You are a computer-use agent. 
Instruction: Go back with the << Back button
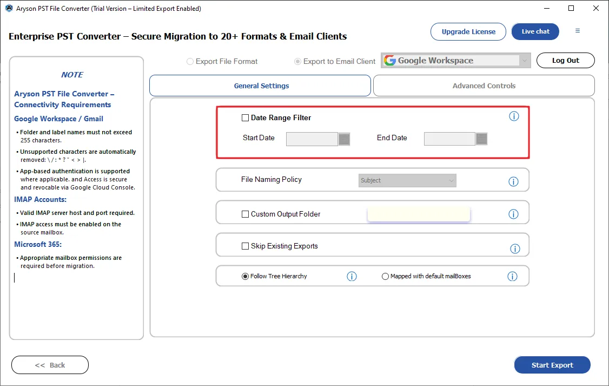click(x=50, y=365)
